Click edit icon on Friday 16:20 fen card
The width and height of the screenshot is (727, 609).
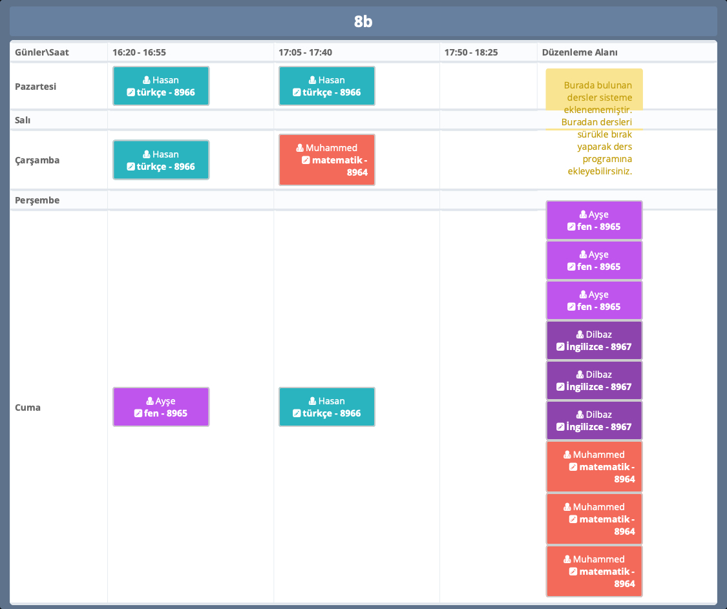pos(138,413)
